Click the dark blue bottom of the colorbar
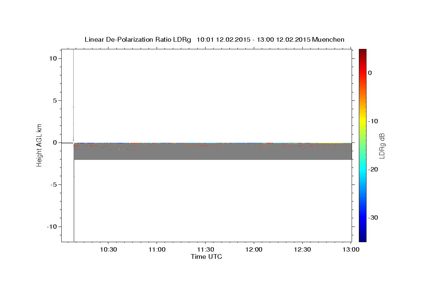Image resolution: width=435 pixels, height=290 pixels. pyautogui.click(x=362, y=237)
